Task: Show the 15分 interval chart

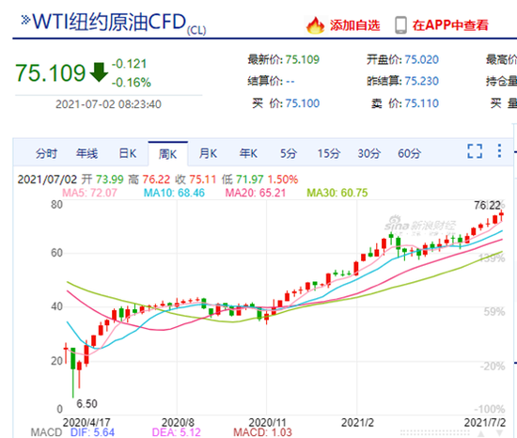Action: [329, 153]
